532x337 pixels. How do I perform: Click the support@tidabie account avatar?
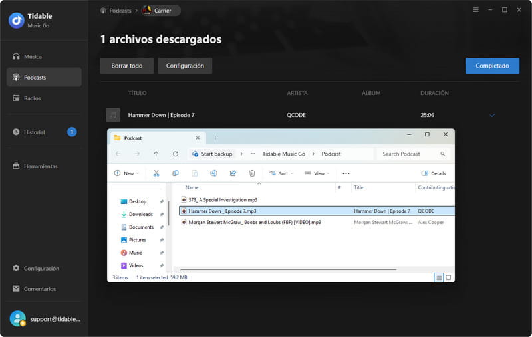pyautogui.click(x=18, y=318)
